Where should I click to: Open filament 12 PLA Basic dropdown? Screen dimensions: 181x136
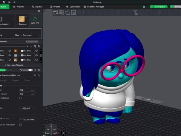click(26, 60)
